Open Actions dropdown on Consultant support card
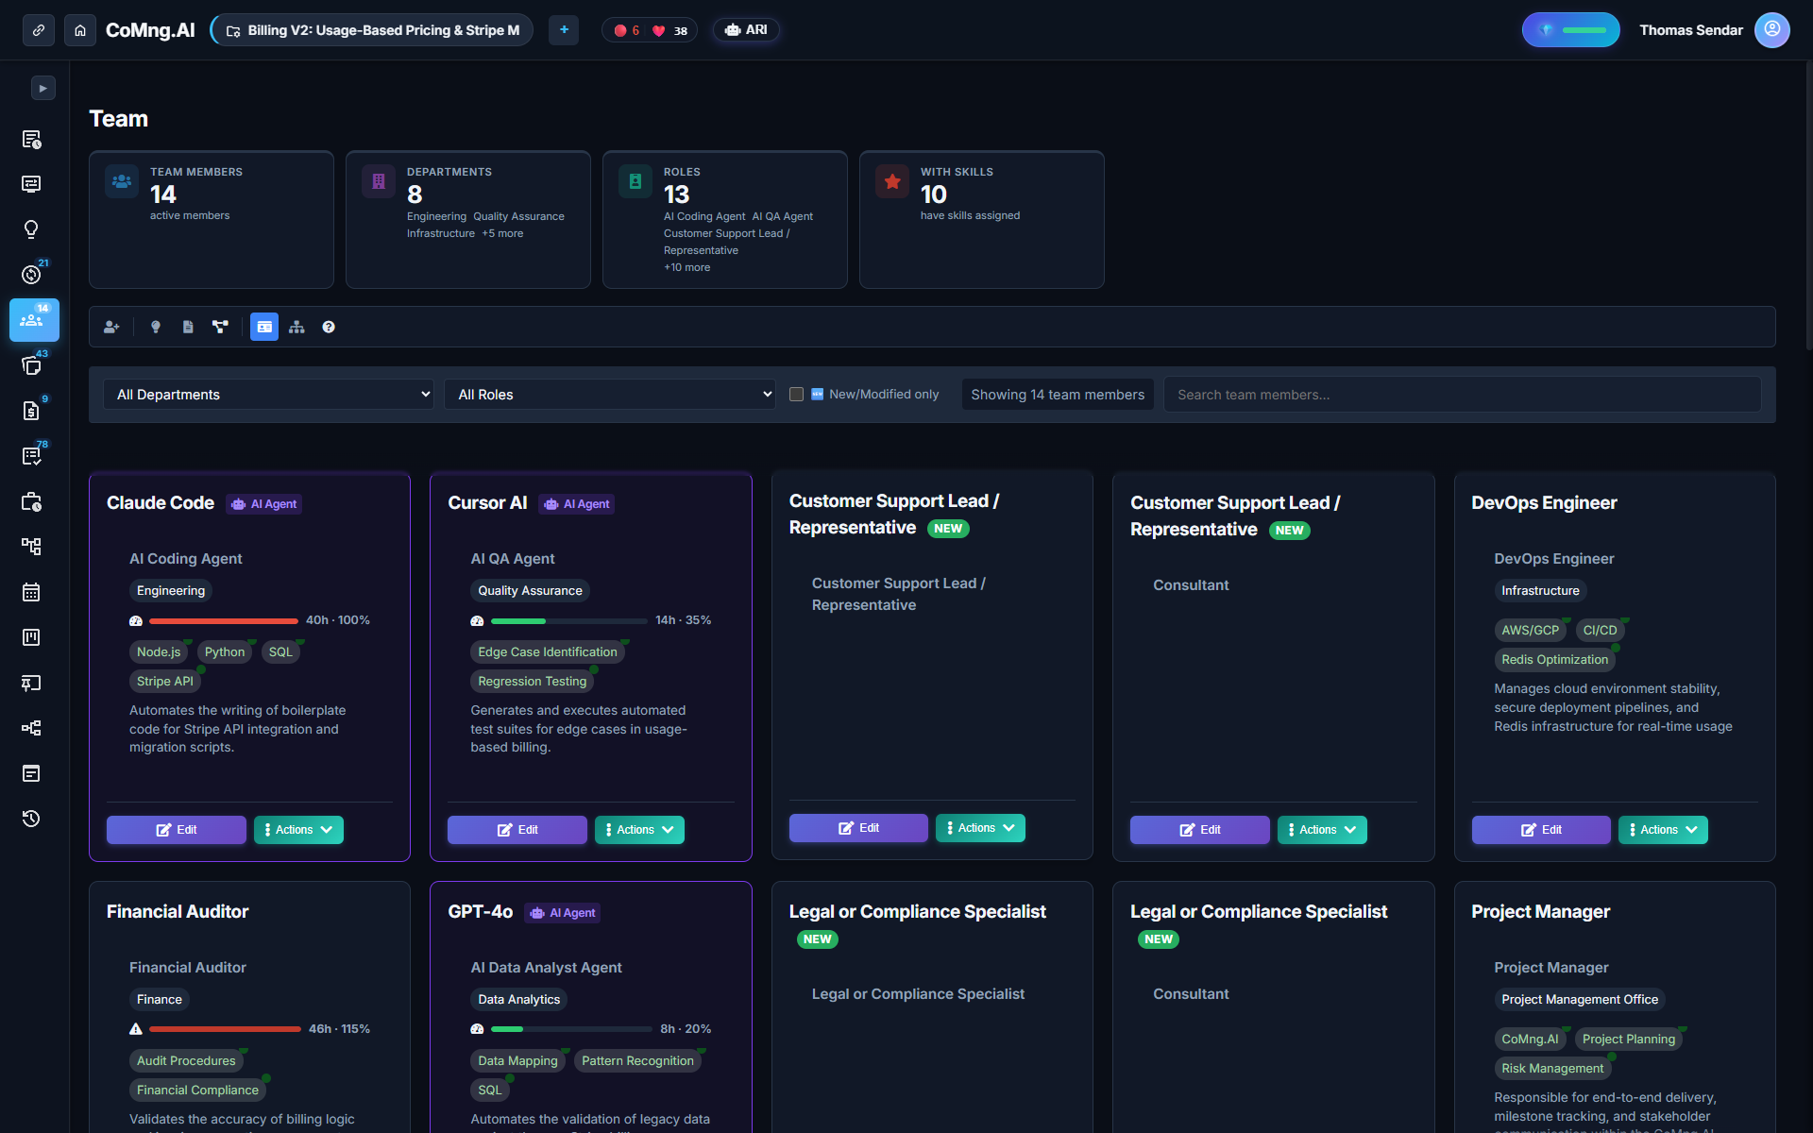This screenshot has width=1813, height=1133. 1322,830
